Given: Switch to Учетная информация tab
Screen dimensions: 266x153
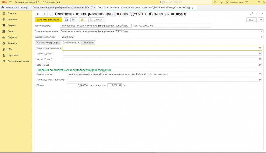Looking at the screenshot, I should pos(48,43).
